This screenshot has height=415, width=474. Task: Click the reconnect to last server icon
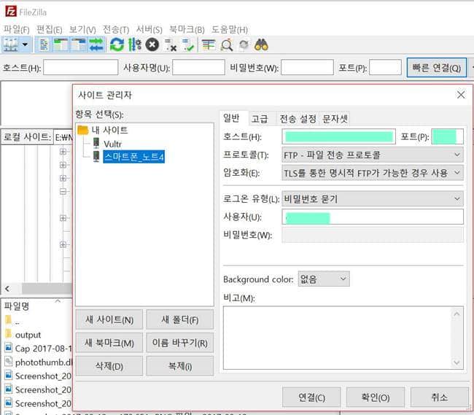tap(188, 44)
